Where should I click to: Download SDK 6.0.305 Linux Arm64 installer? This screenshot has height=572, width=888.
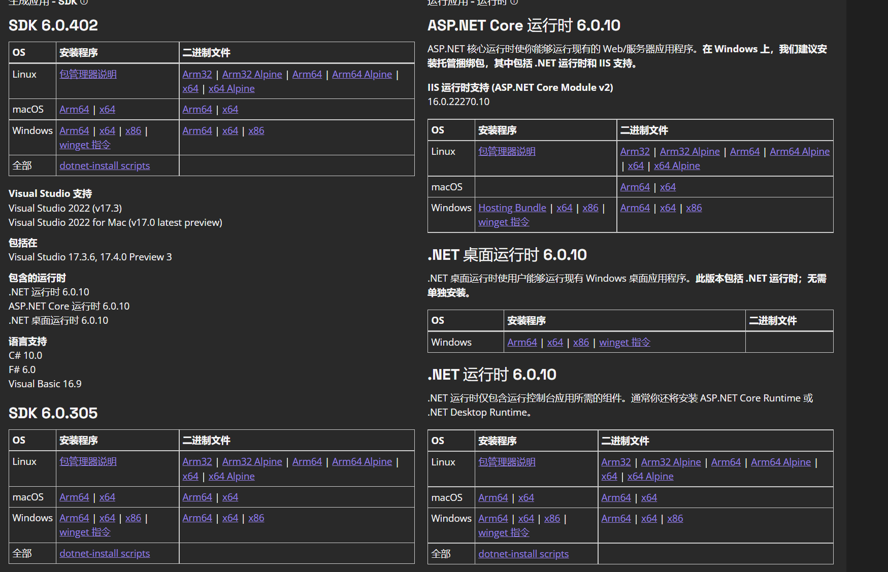(307, 461)
